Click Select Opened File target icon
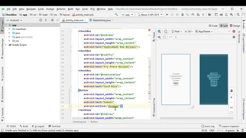Viewport: 246px width, 138px height. coord(41,20)
